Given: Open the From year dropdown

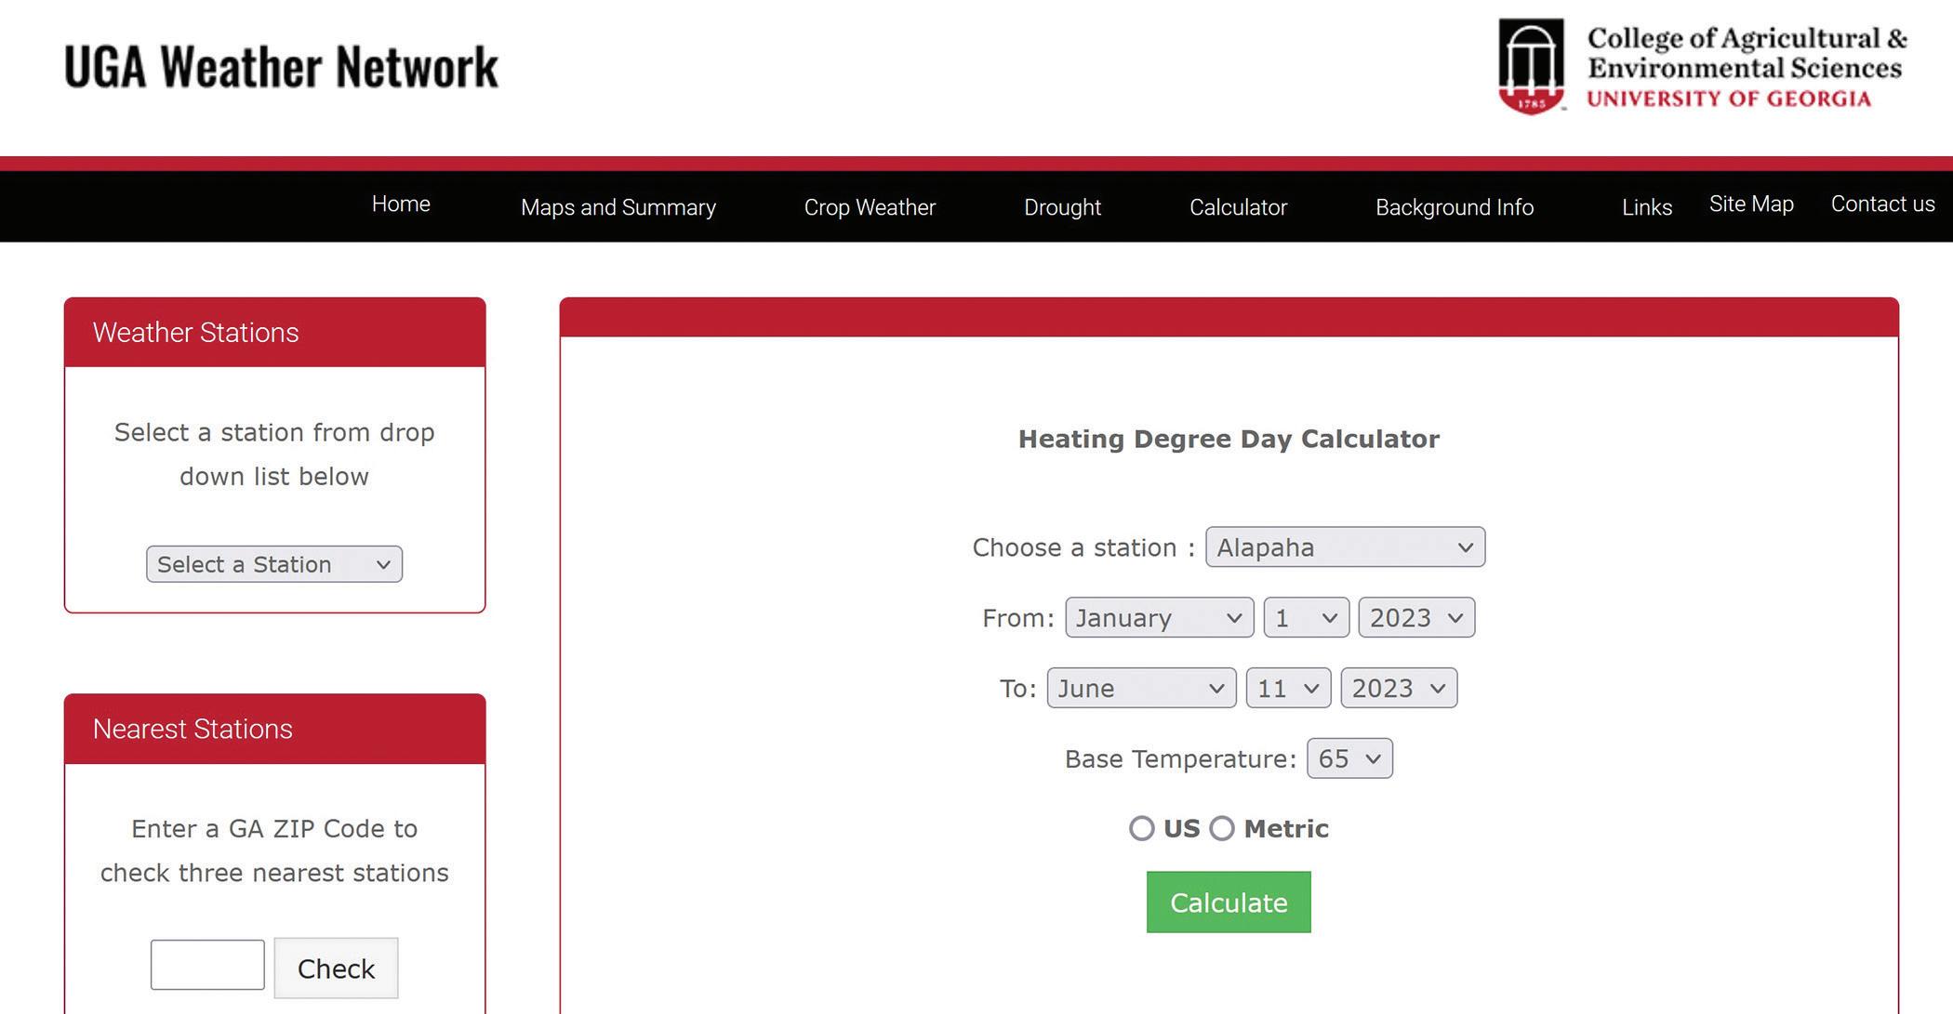Looking at the screenshot, I should pos(1415,618).
